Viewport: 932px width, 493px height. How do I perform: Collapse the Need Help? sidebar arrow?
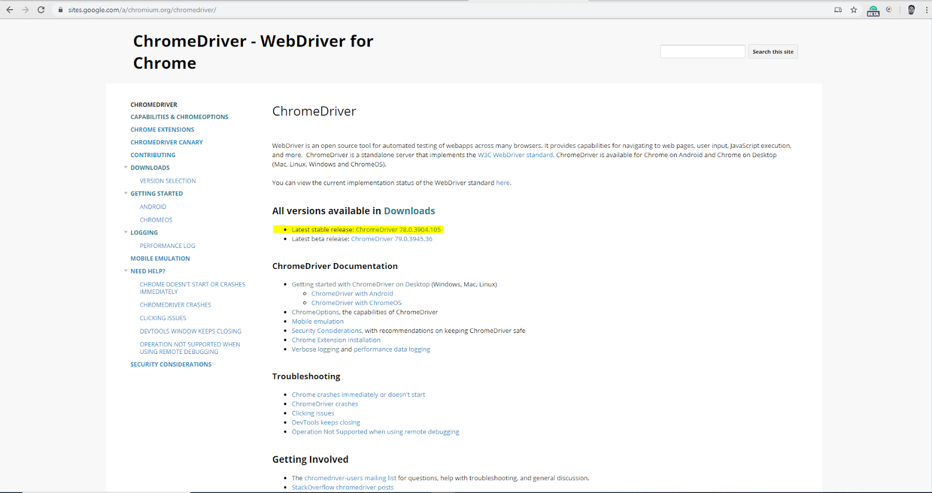(x=126, y=271)
